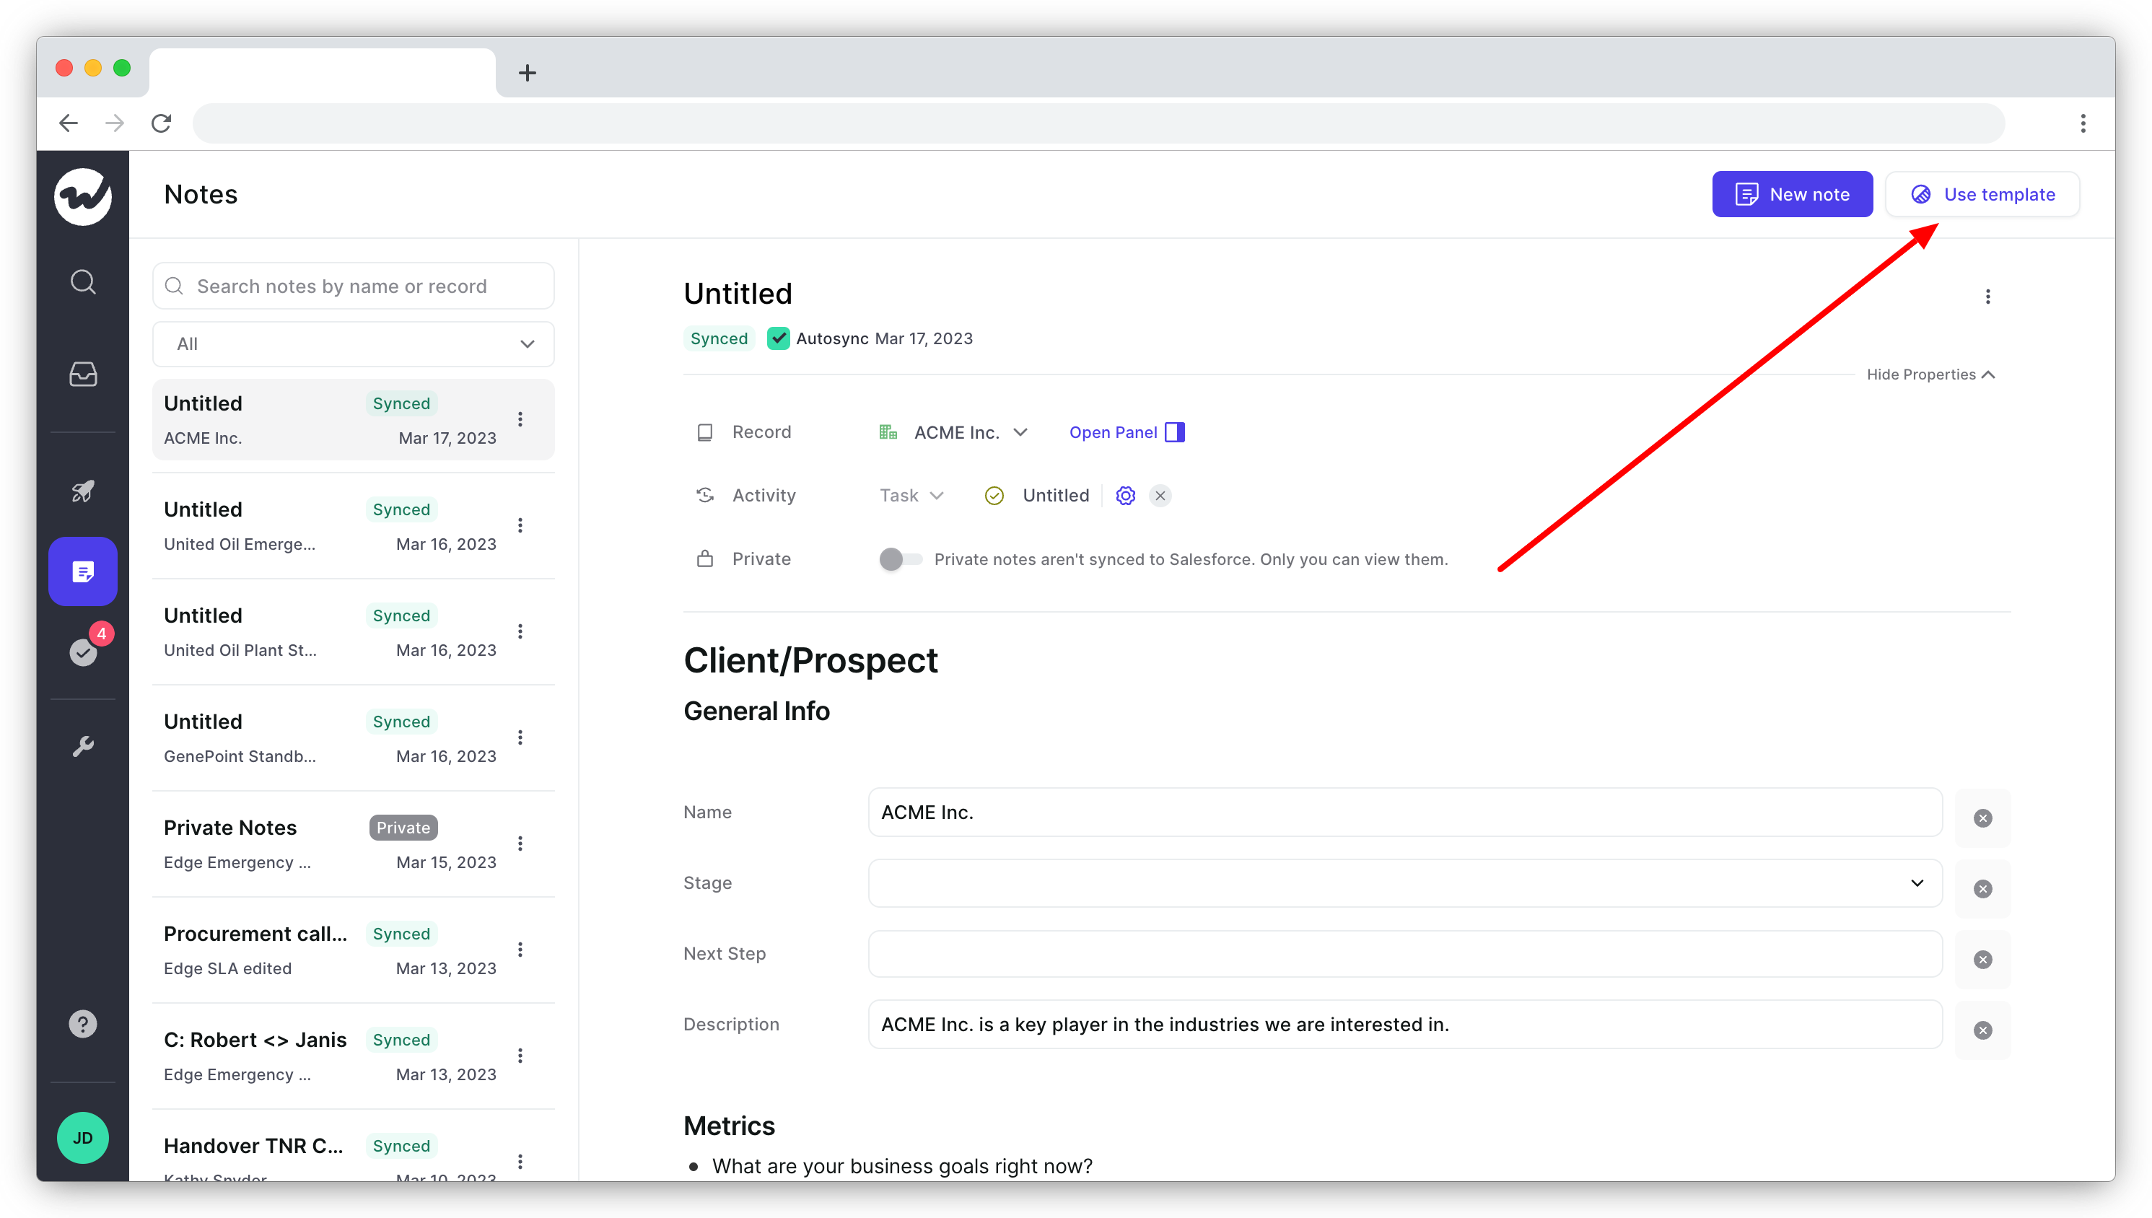Clear the Description field with x icon

pos(1982,1030)
